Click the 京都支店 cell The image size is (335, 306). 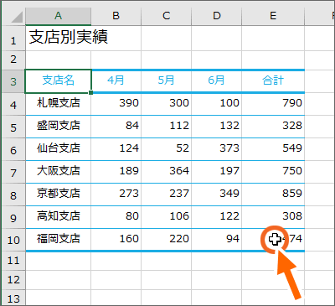59,194
